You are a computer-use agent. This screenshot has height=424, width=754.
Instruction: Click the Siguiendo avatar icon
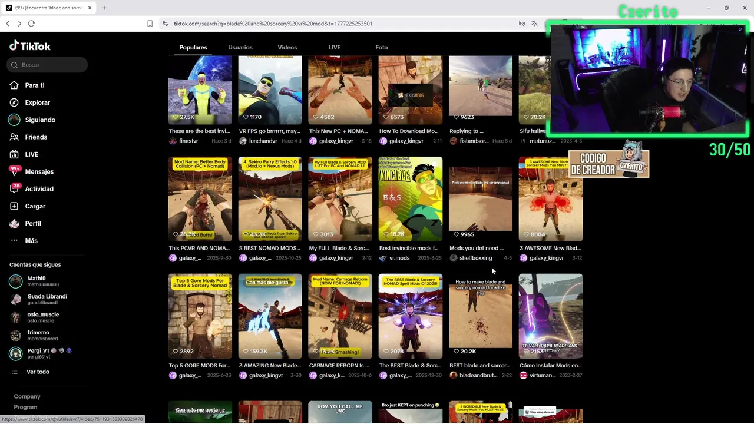14,120
